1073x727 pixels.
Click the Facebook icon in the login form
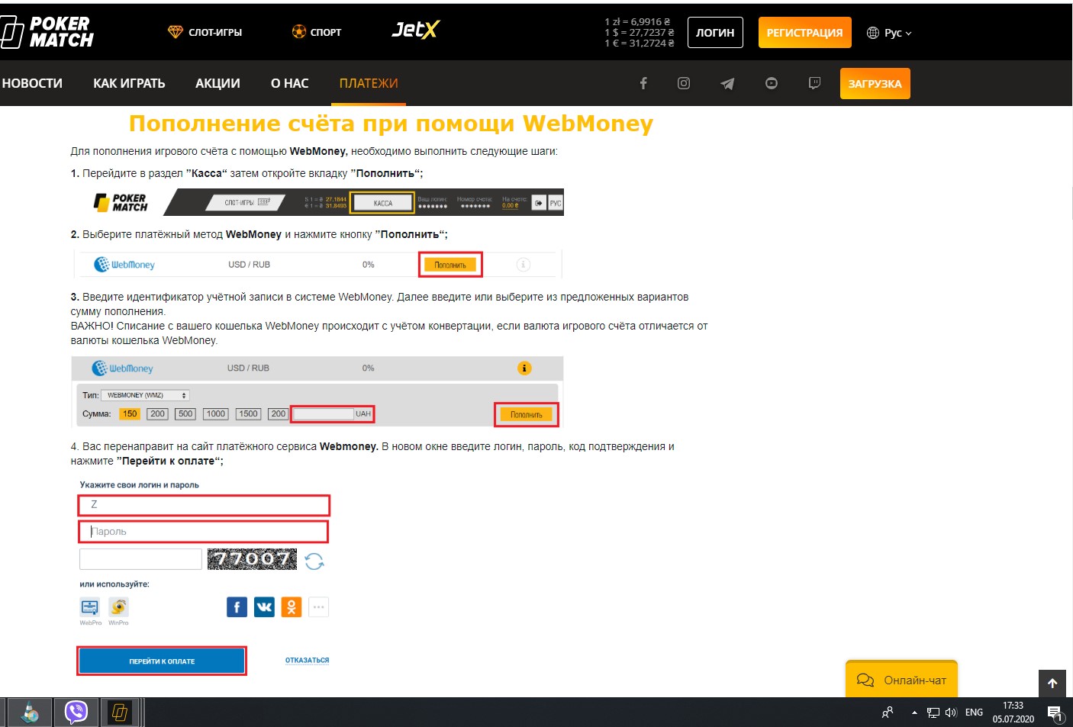click(x=237, y=607)
